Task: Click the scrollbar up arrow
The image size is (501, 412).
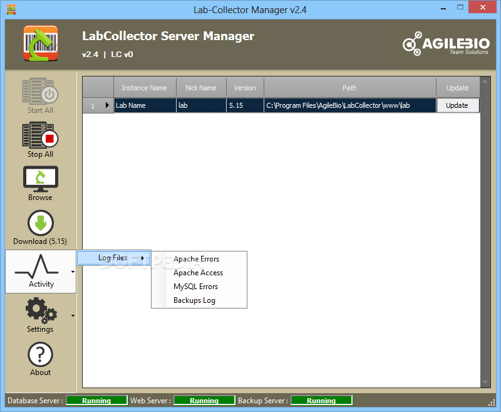Action: pyautogui.click(x=485, y=82)
